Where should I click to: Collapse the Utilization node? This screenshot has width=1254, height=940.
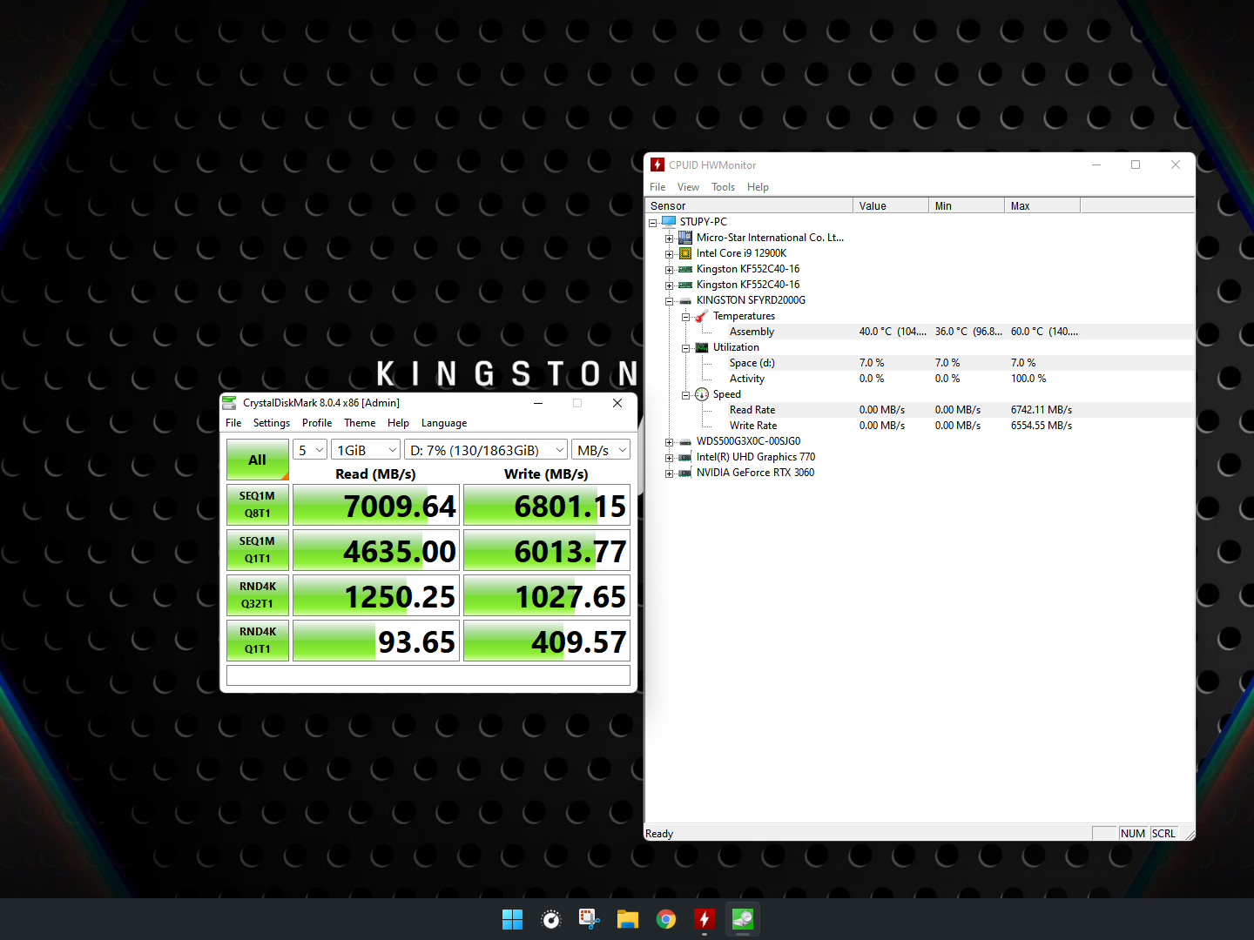click(685, 348)
